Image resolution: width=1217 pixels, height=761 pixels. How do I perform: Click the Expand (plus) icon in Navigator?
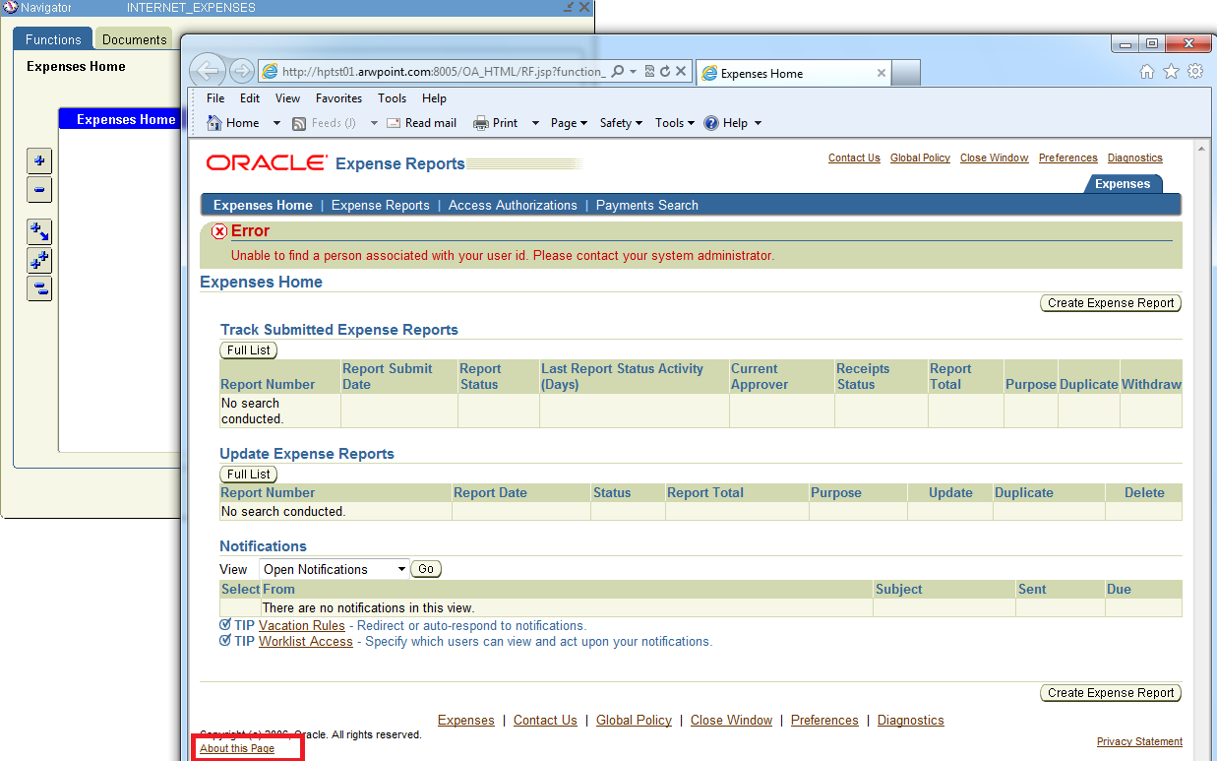click(39, 161)
